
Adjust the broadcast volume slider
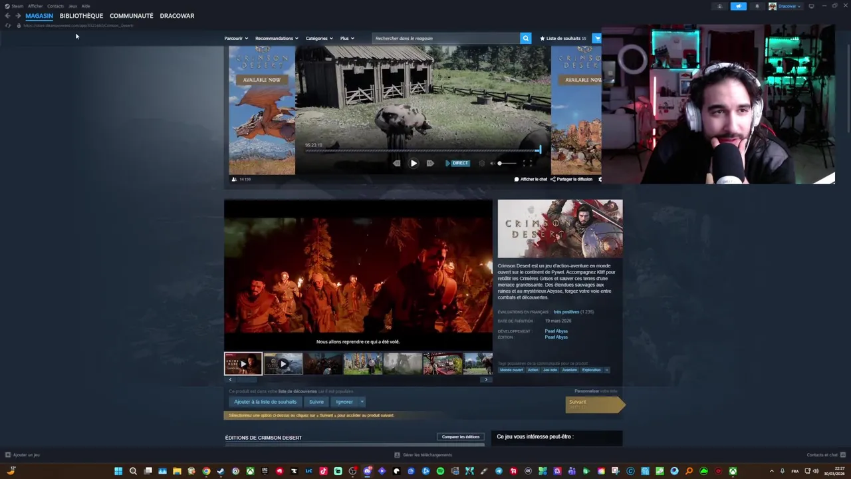(x=507, y=163)
